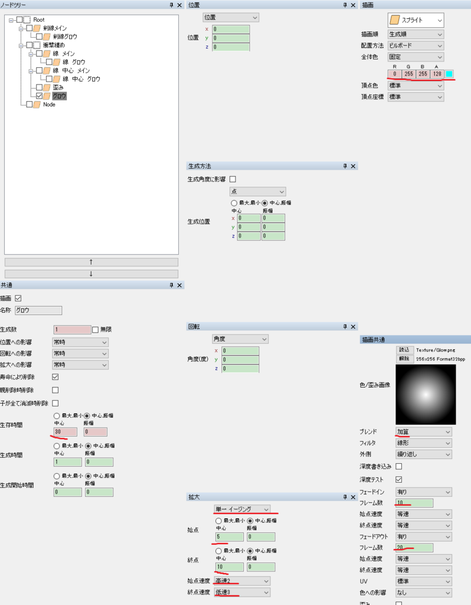
Task: Open the 描画順 dropdown
Action: point(416,34)
